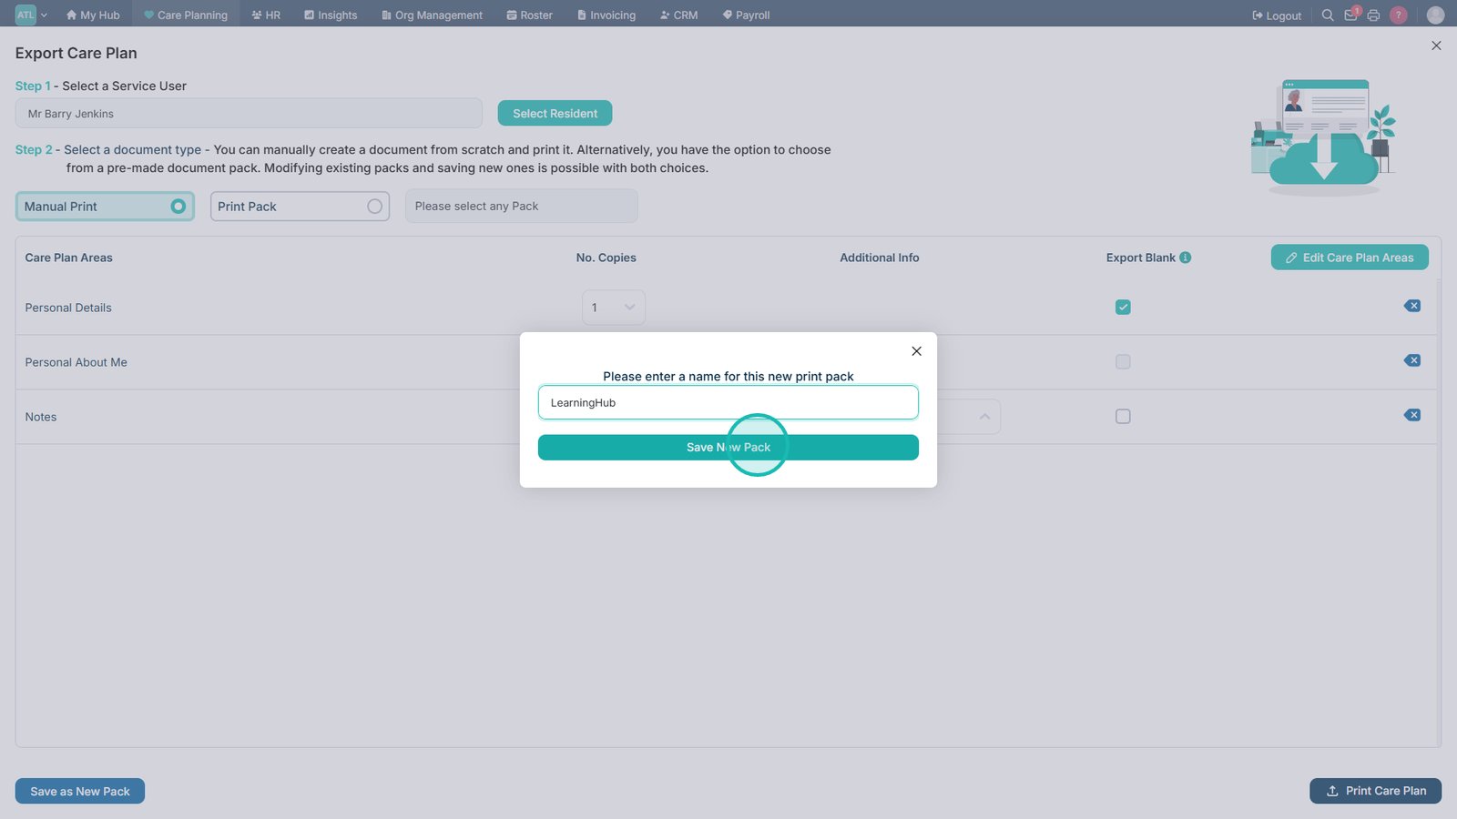
Task: Click the print pack name input field
Action: coord(728,402)
